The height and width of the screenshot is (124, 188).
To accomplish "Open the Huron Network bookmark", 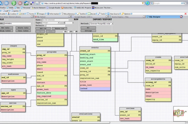I will pyautogui.click(x=38, y=8).
